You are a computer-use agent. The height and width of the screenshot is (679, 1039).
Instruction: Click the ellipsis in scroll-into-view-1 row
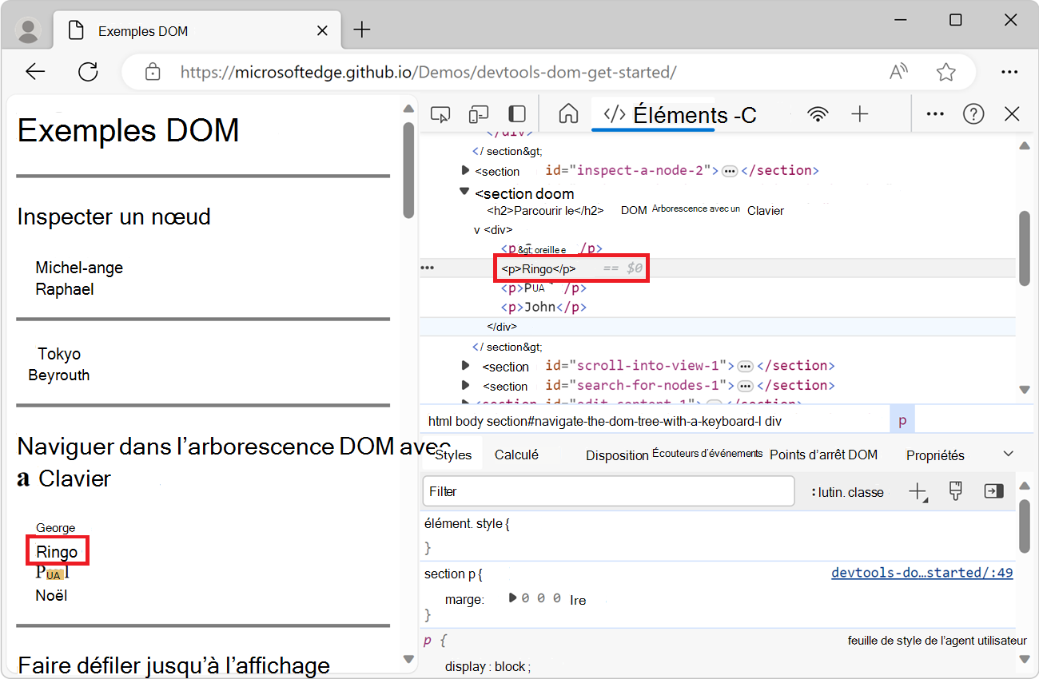(745, 366)
